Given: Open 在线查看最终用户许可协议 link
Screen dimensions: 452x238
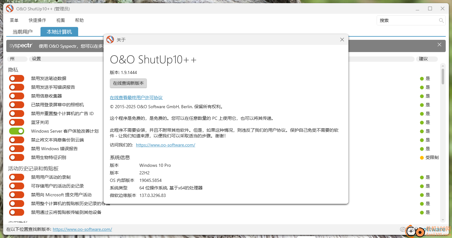Looking at the screenshot, I should tap(136, 98).
